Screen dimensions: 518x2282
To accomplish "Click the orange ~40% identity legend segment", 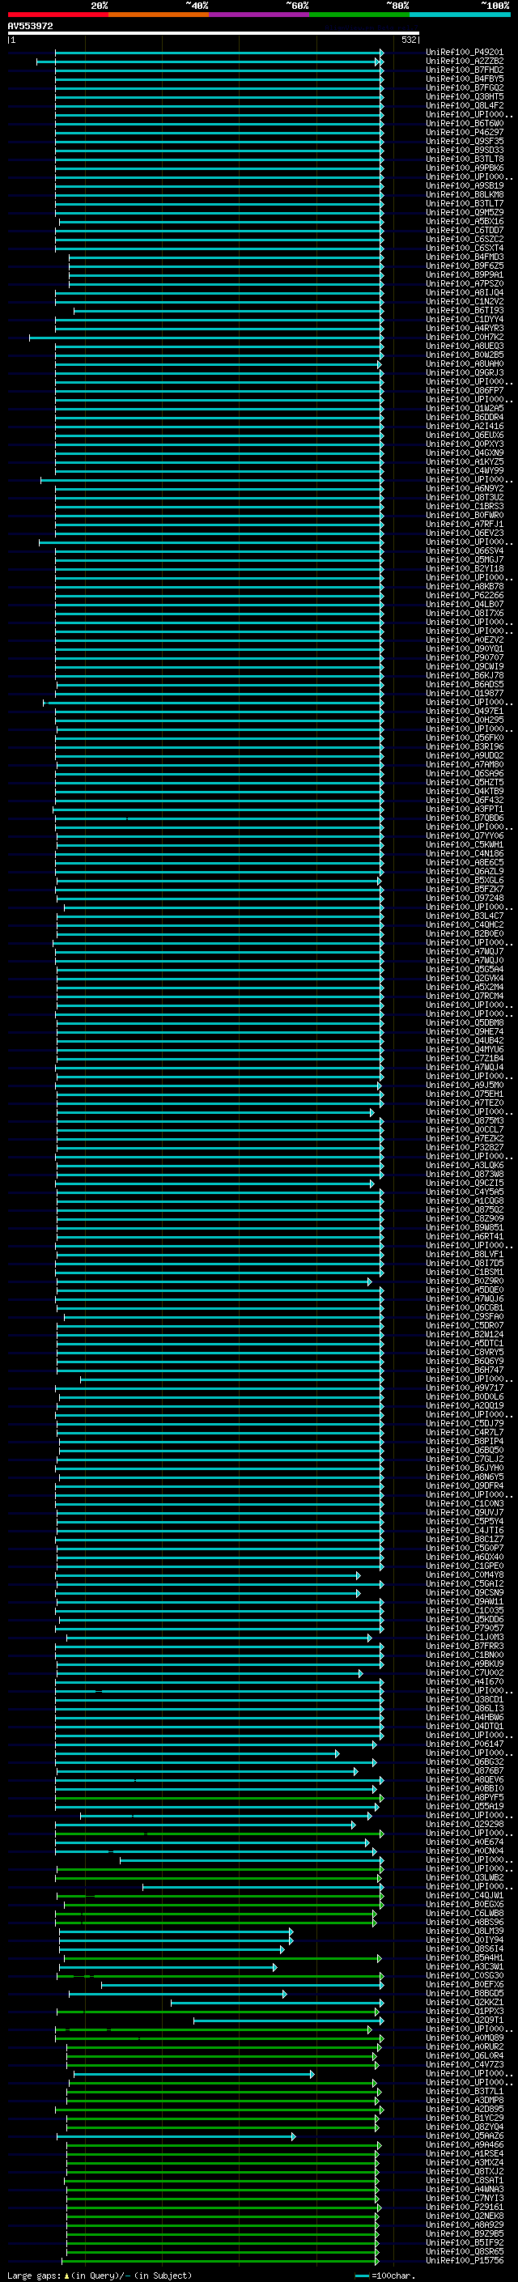I will tap(159, 15).
